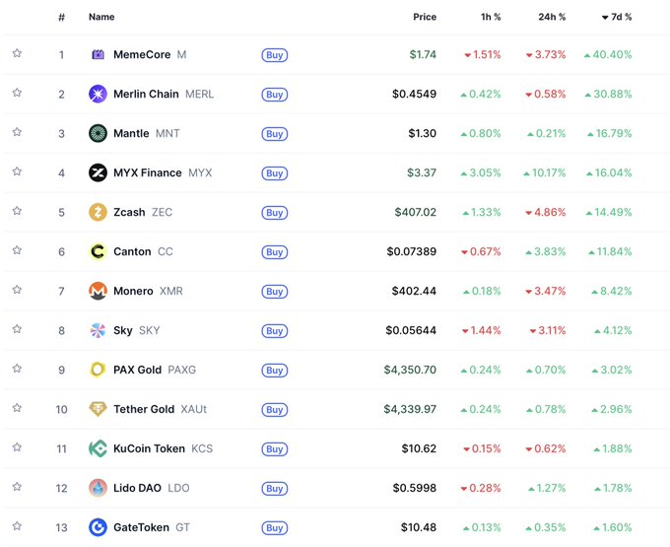
Task: Click the Lido DAO logo icon
Action: pos(98,488)
